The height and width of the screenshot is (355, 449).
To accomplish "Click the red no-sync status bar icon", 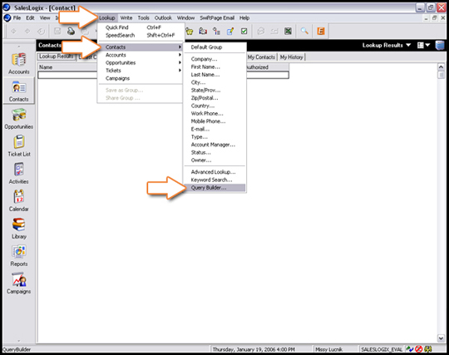I will 419,349.
